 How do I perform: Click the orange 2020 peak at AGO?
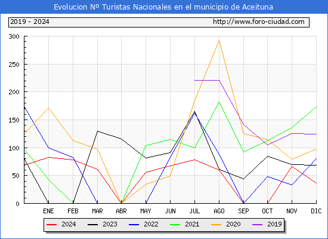click(x=219, y=40)
